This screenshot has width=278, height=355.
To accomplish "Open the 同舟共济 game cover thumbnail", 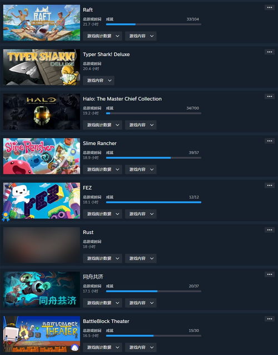I will pos(42,289).
